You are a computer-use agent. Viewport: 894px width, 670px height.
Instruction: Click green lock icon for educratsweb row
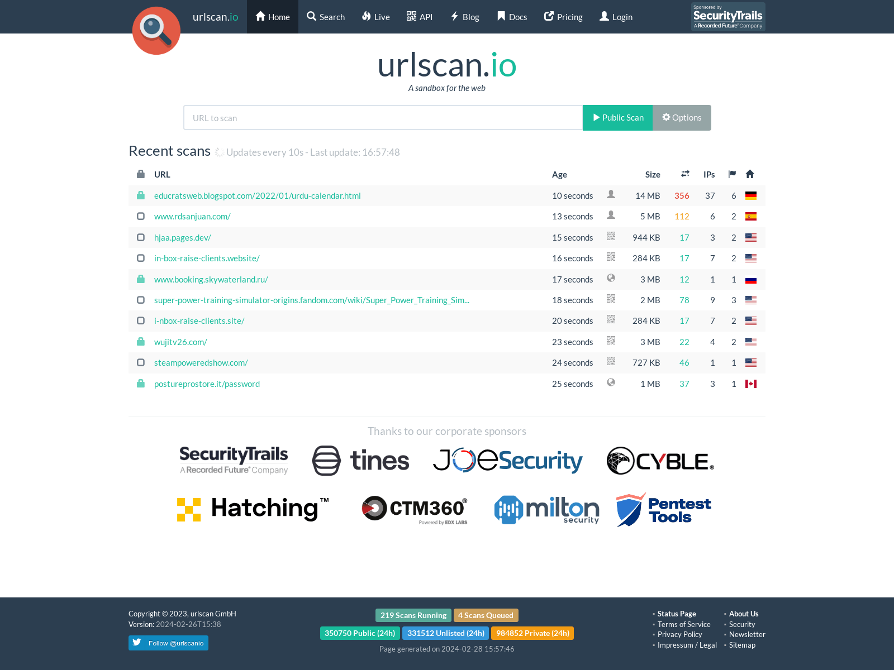141,195
